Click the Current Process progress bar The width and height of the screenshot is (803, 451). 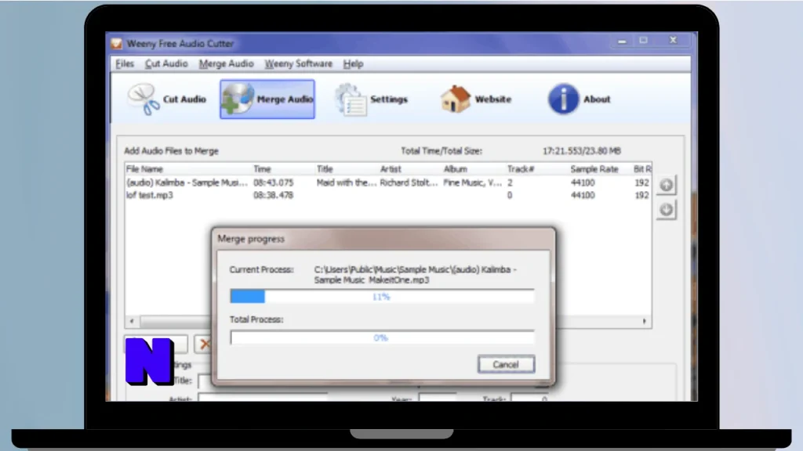click(x=382, y=297)
